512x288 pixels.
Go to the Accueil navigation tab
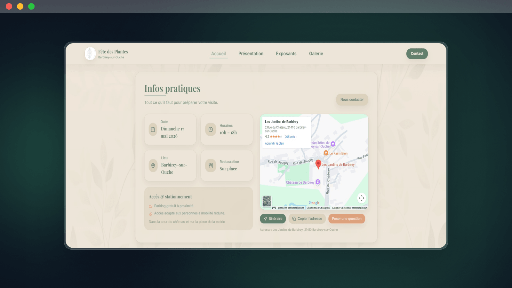tap(219, 54)
